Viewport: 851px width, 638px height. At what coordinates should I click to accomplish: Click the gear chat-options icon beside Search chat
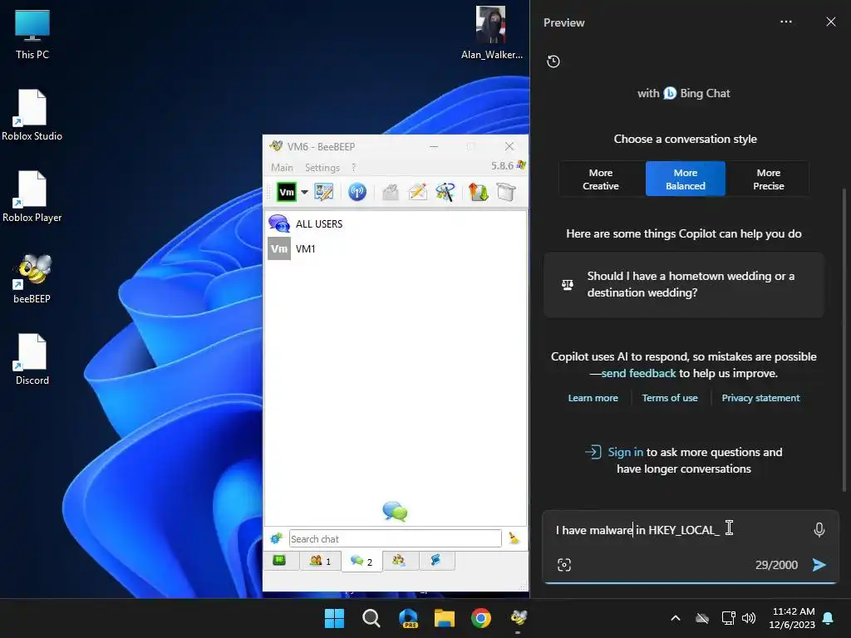pos(276,538)
